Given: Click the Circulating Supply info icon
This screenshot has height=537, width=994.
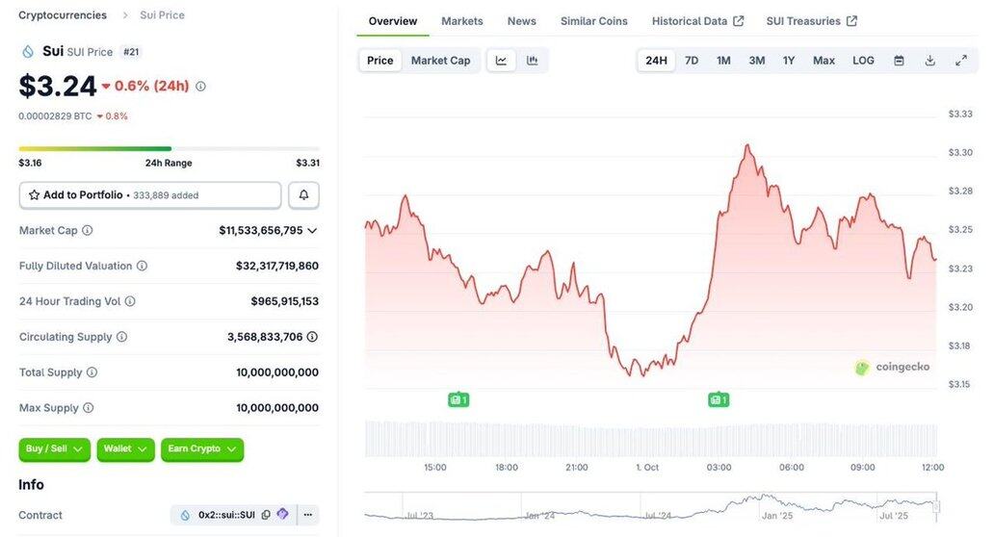Looking at the screenshot, I should tap(122, 337).
